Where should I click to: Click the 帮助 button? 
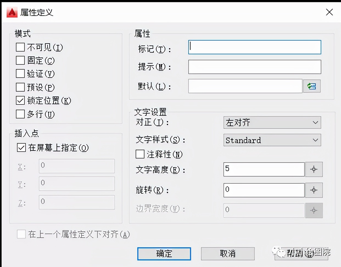[301, 254]
